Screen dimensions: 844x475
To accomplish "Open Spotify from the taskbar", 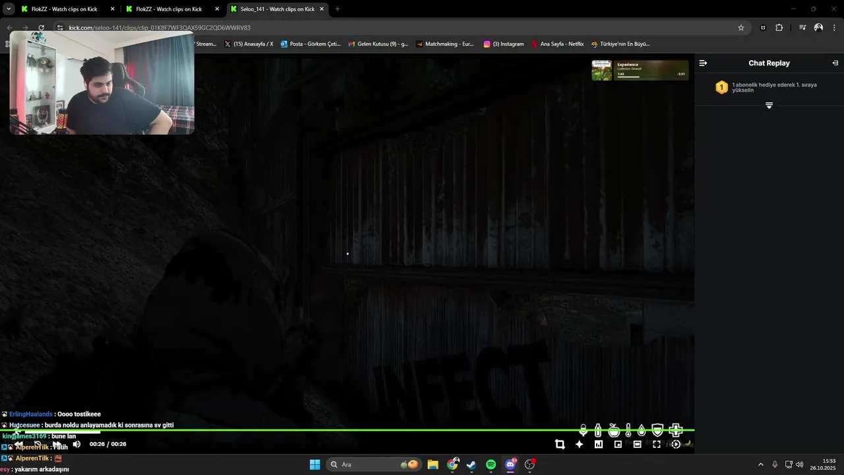I will [x=491, y=464].
